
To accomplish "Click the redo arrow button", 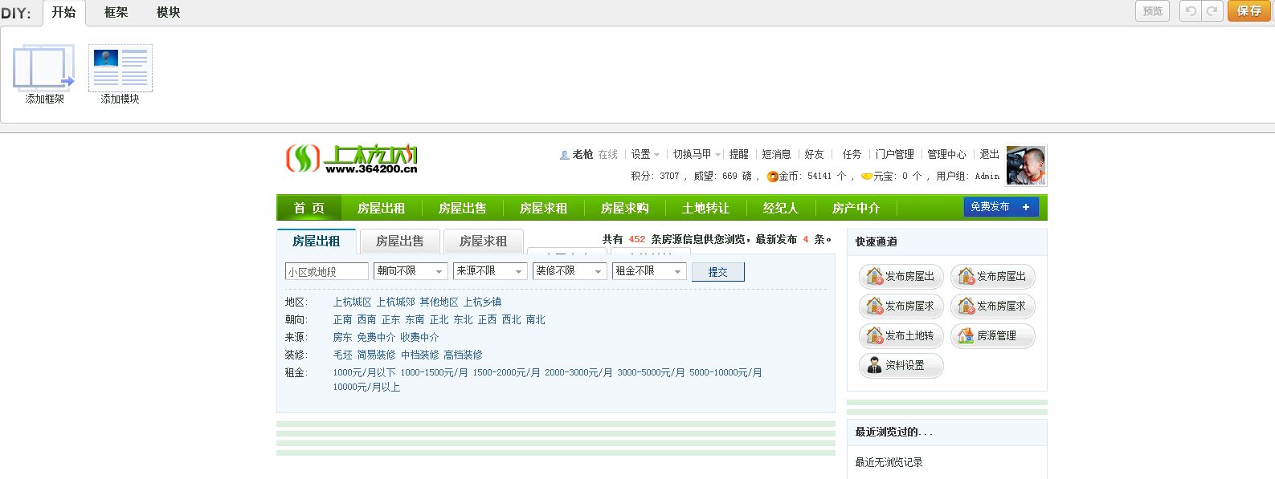I will 1212,11.
